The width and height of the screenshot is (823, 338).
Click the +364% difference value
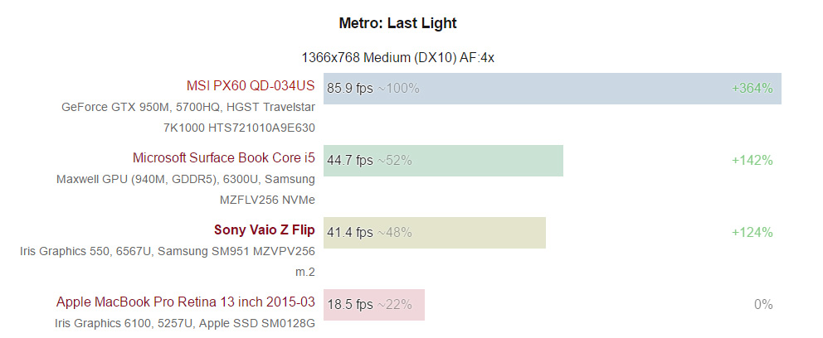coord(752,89)
